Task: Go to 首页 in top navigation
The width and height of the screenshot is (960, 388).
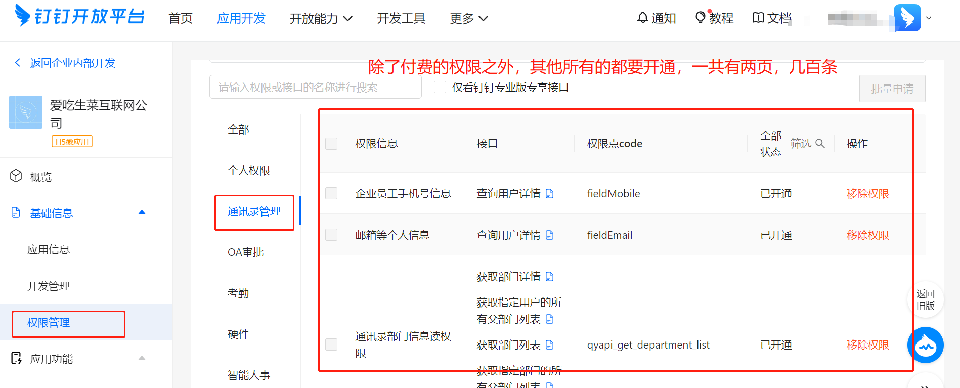Action: (x=181, y=19)
